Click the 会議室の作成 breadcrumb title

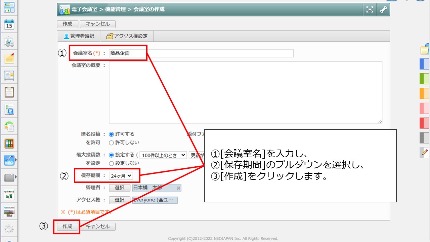149,10
